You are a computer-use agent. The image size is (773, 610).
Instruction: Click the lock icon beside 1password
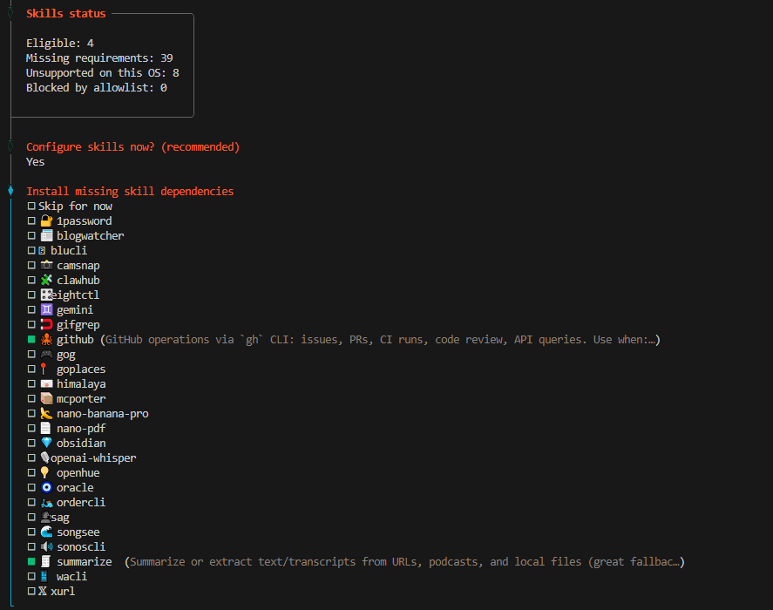coord(46,221)
